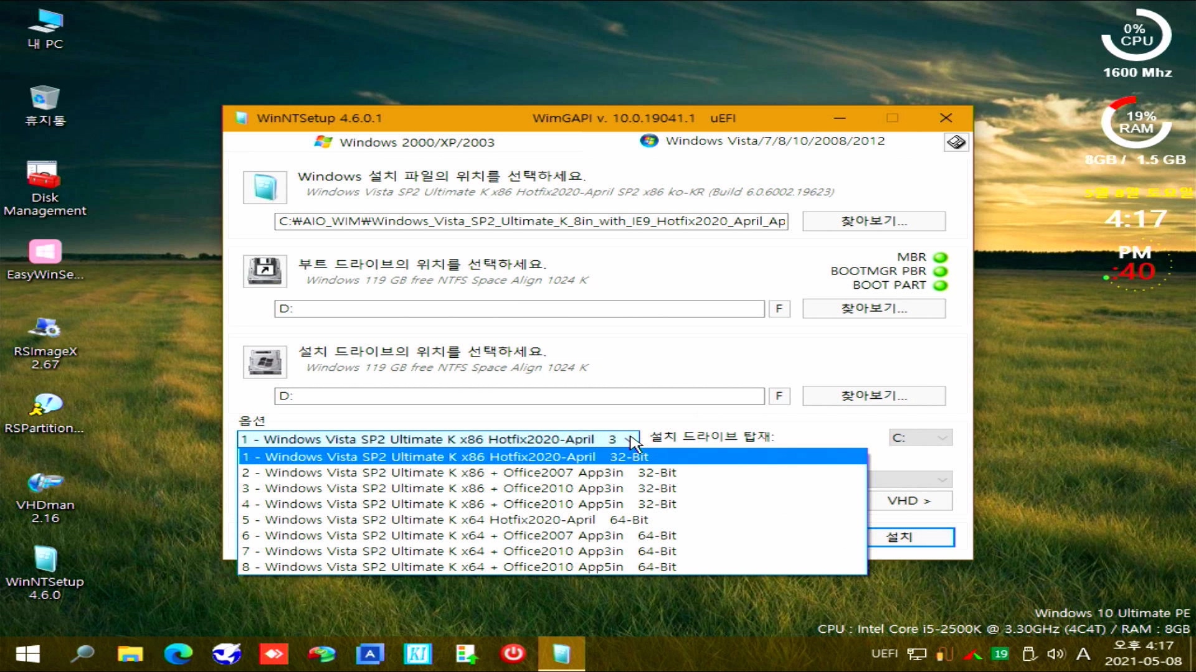The height and width of the screenshot is (672, 1196).
Task: Launch Disk Management desktop shortcut
Action: 45,189
